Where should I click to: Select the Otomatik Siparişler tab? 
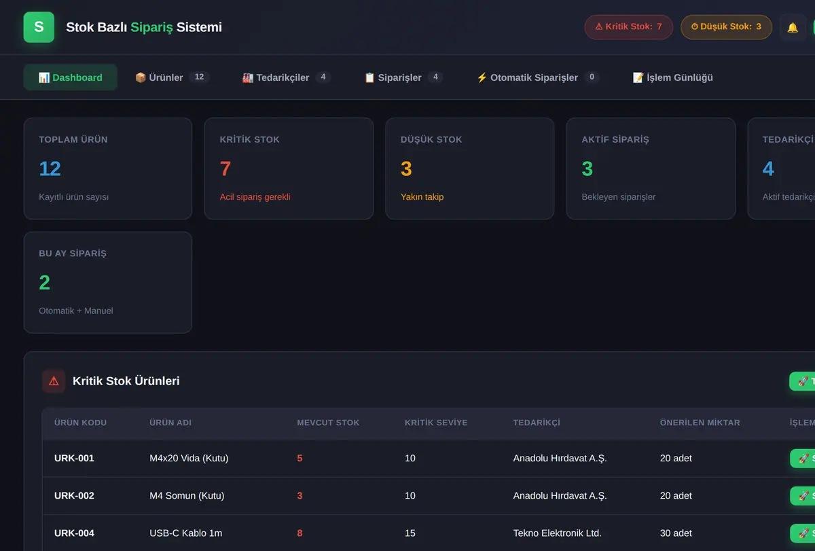538,77
